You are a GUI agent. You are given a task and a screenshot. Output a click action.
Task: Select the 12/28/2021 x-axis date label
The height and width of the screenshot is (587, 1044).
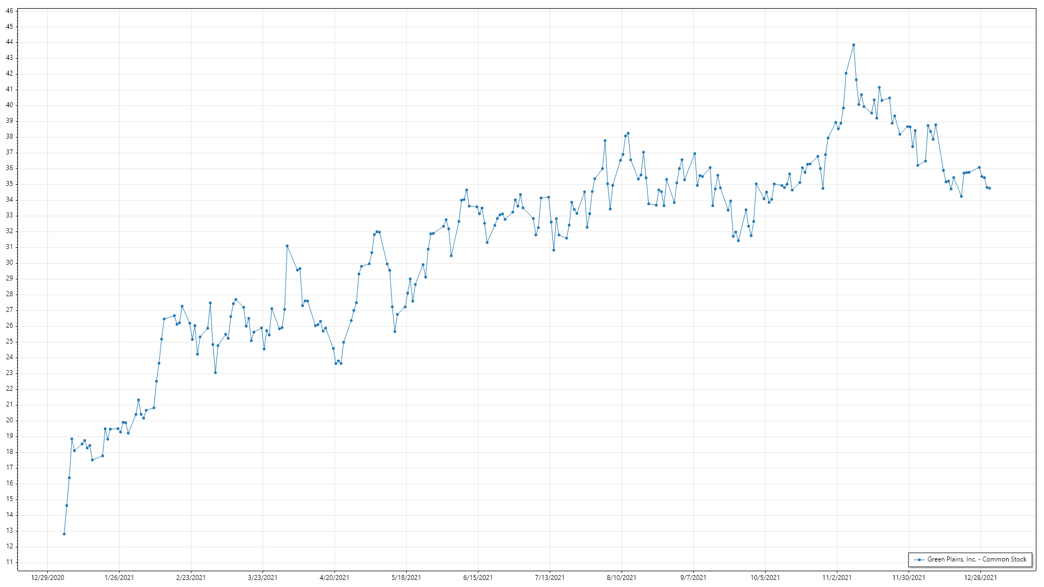coord(980,578)
